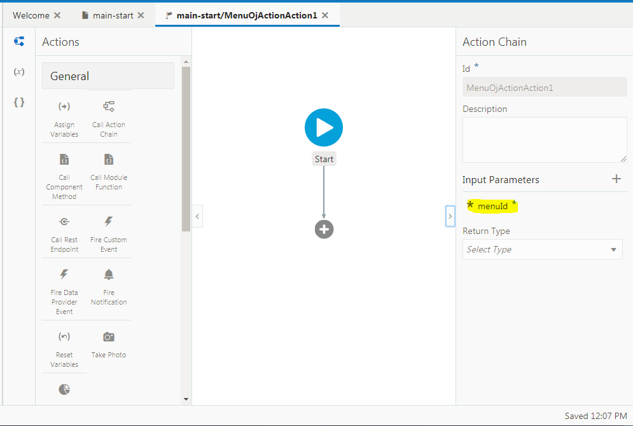Select the Call Rest Endpoint action
Image resolution: width=633 pixels, height=426 pixels.
[x=64, y=233]
